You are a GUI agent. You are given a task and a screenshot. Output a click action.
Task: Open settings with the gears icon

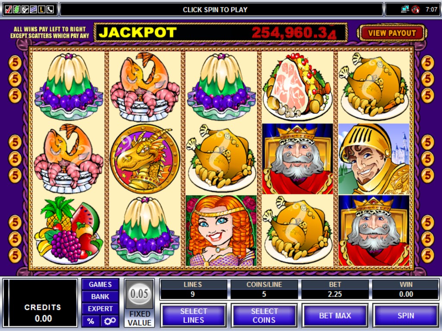click(x=109, y=321)
